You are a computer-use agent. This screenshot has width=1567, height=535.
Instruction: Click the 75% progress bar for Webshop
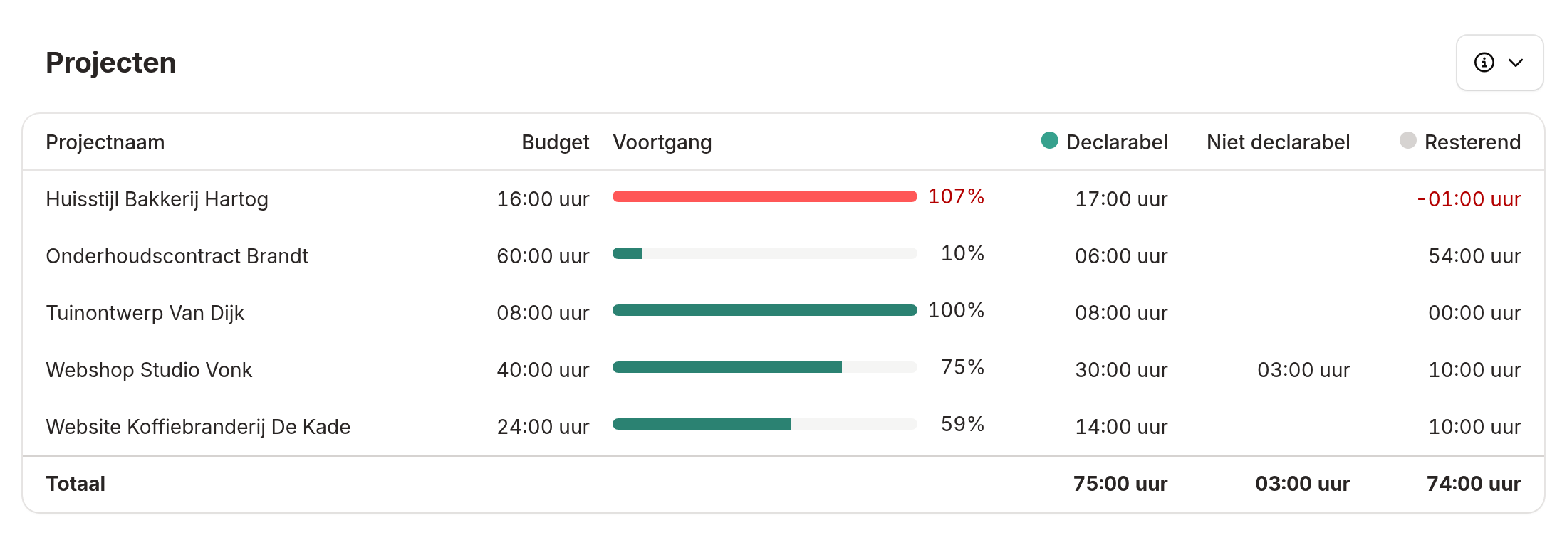coord(765,367)
